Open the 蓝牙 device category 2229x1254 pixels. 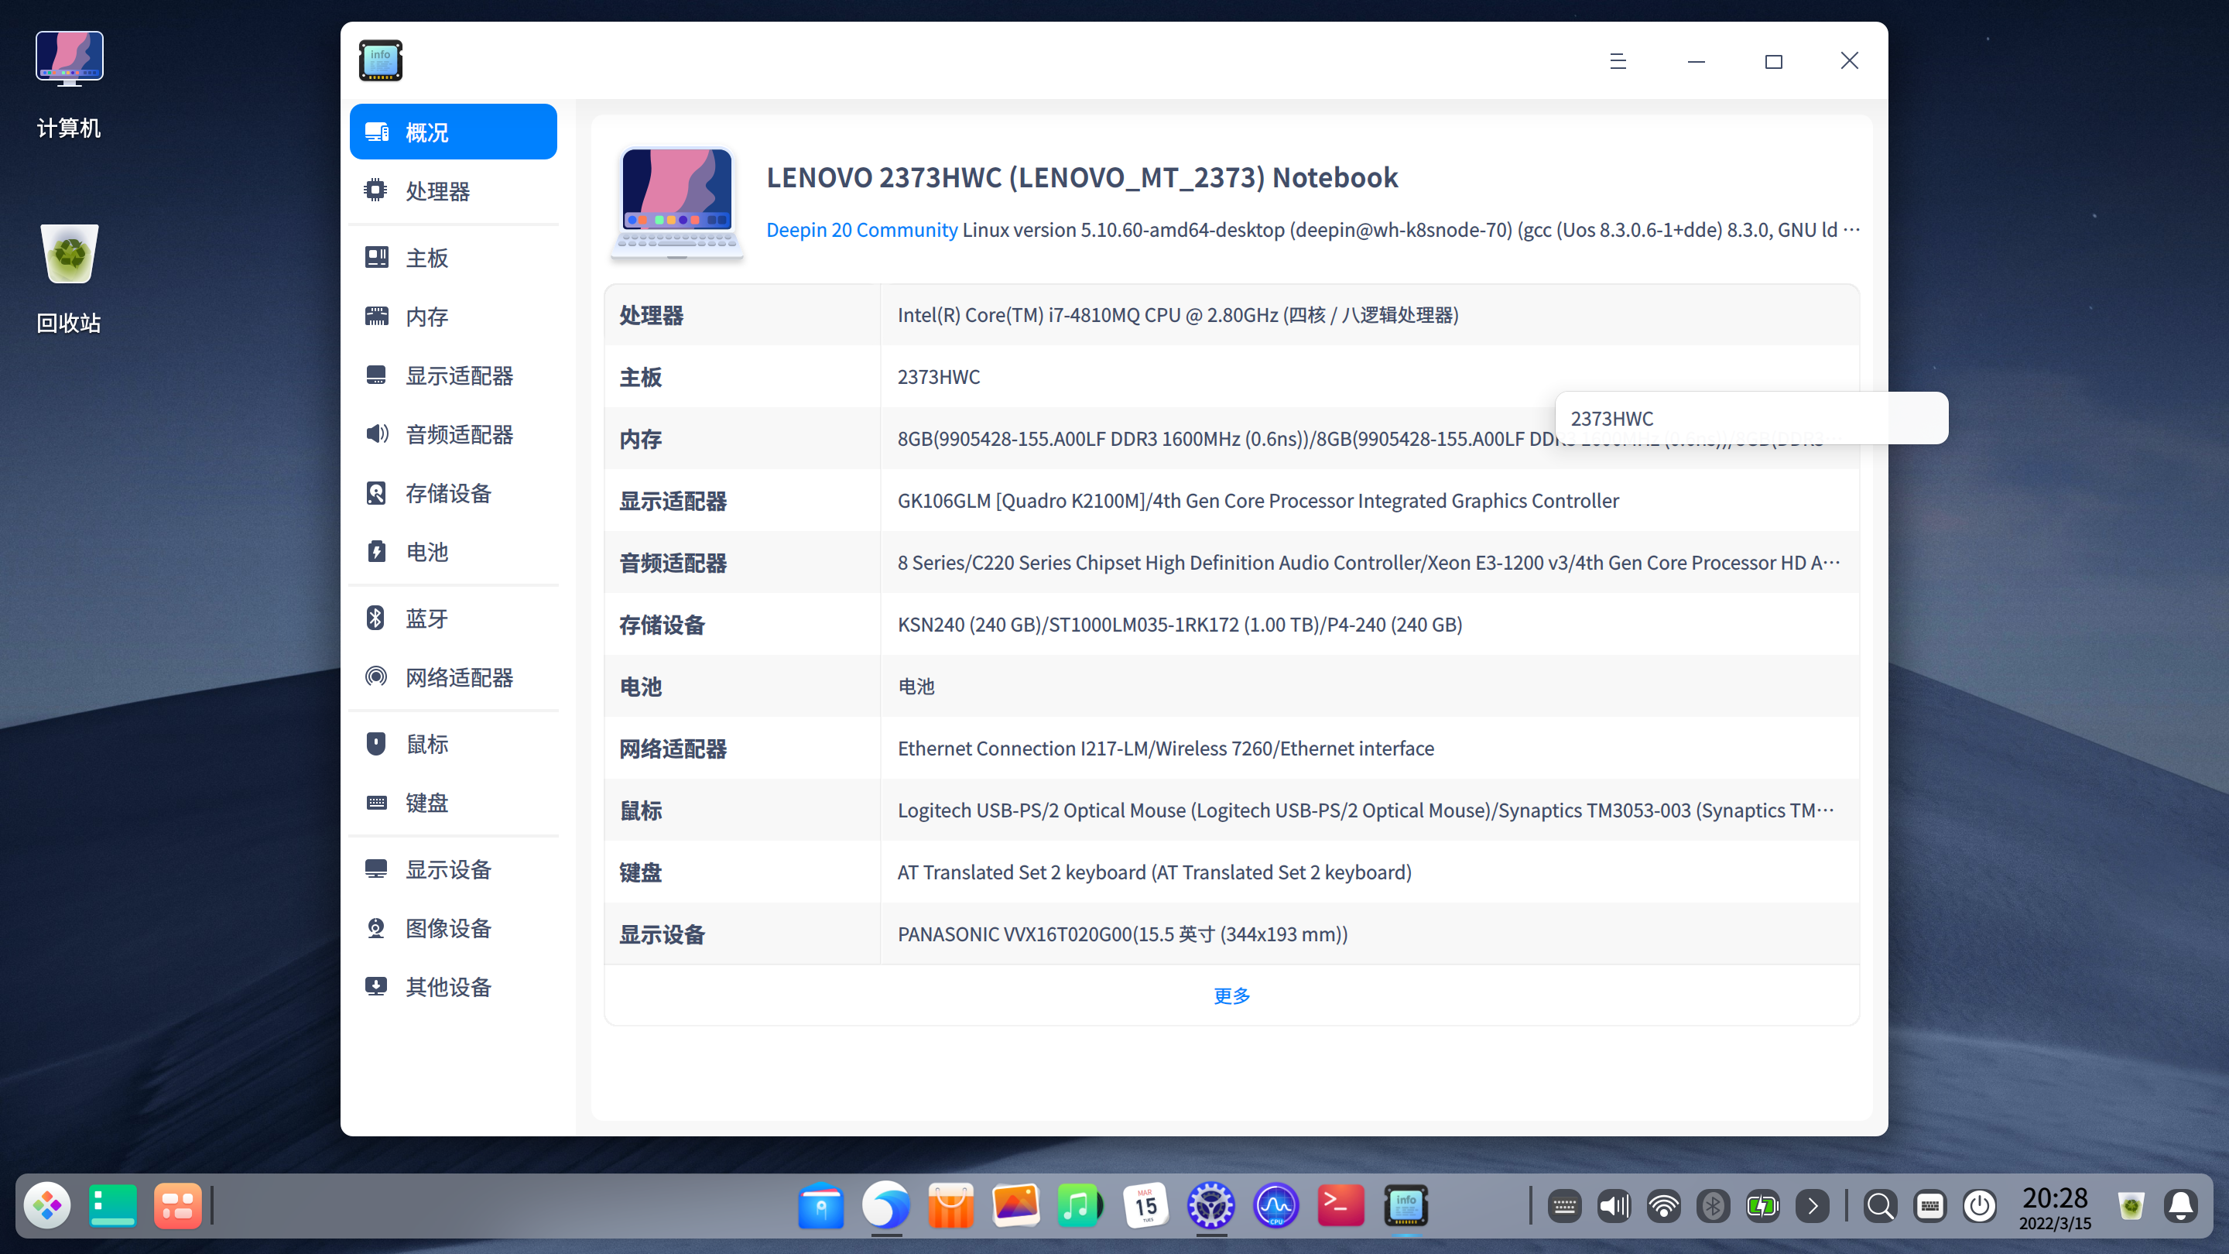pyautogui.click(x=425, y=618)
